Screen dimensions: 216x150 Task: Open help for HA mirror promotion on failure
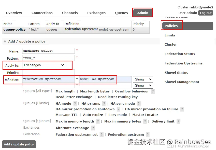[182, 109]
